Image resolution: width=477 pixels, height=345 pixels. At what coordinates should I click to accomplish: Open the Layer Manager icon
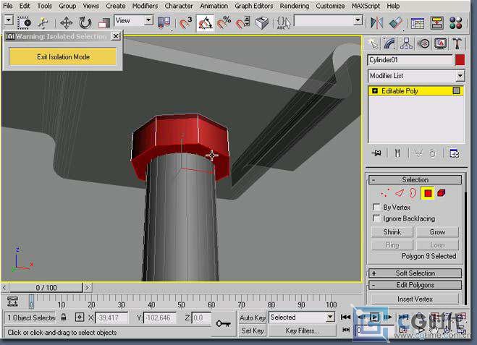tap(418, 23)
